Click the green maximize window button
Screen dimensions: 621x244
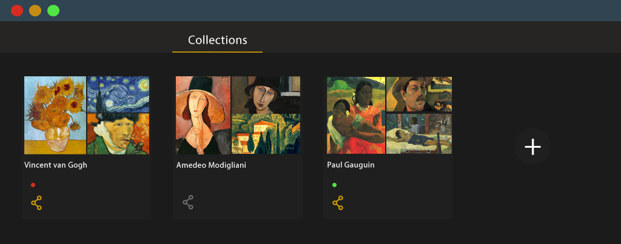coord(53,10)
